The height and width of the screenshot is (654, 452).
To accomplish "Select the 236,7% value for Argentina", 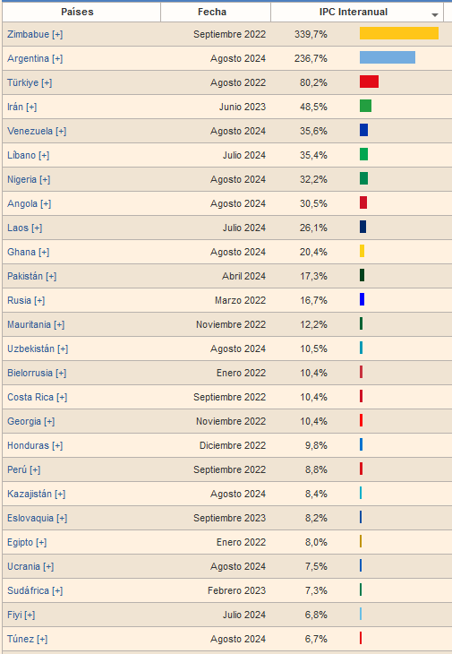I will (311, 58).
